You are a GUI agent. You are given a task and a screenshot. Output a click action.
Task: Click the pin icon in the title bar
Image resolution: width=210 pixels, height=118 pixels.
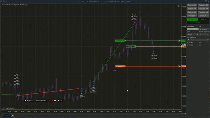4,1
